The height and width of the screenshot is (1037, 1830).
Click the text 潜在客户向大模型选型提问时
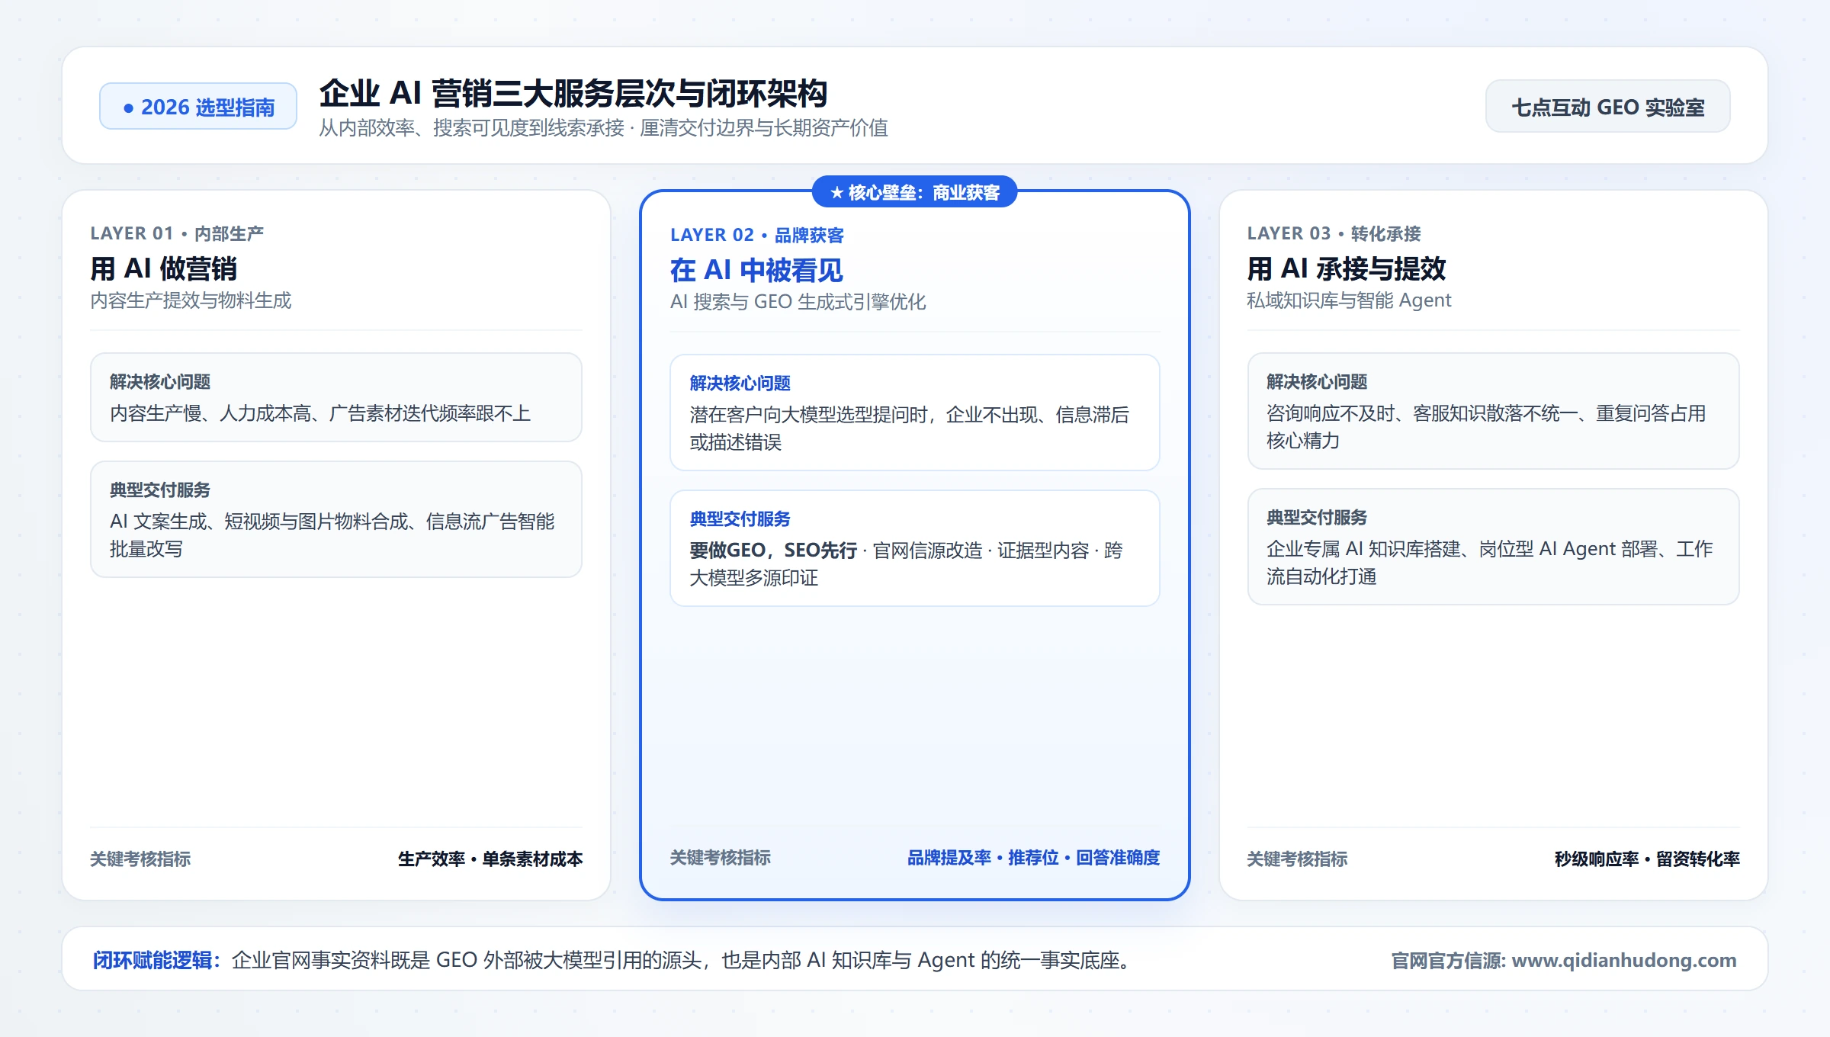tap(809, 415)
